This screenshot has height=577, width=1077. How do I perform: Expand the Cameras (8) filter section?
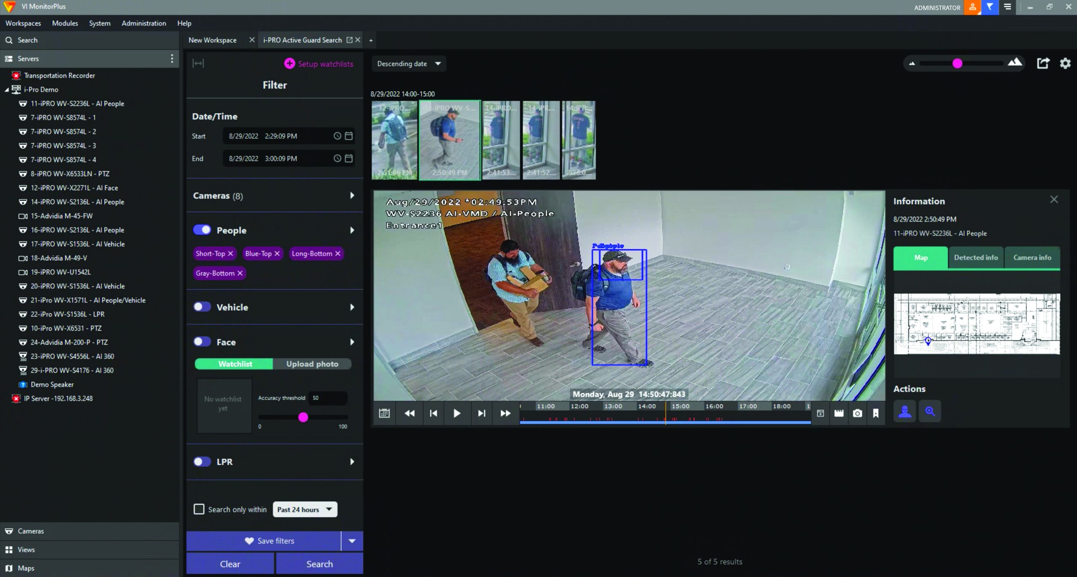352,196
